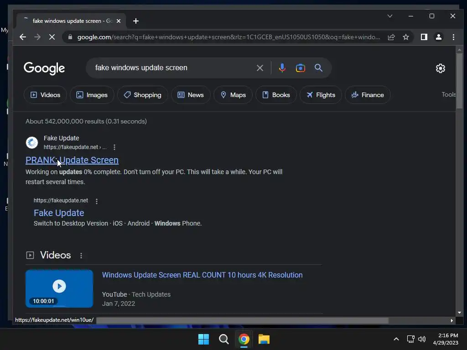Screen dimensions: 467x350
Task: Search by image with the camera icon
Action: pyautogui.click(x=300, y=68)
